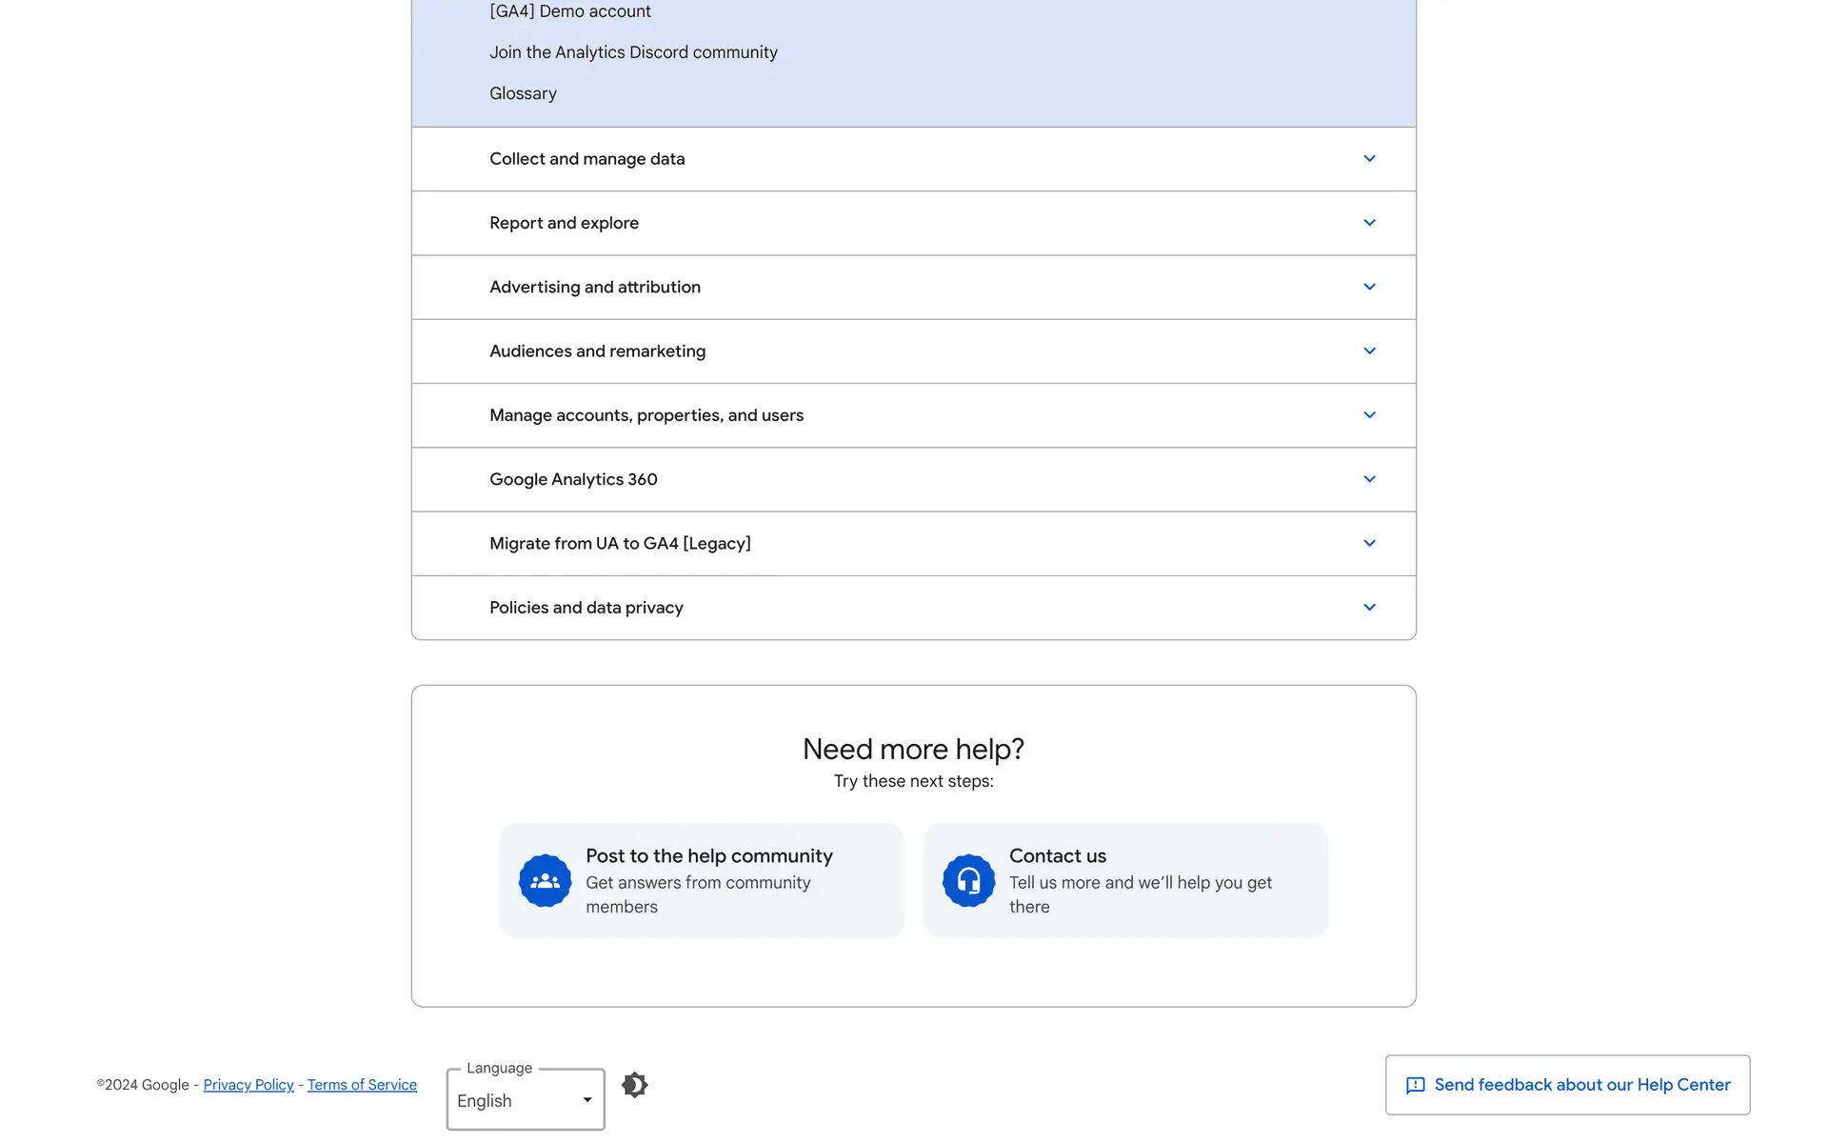Open the Language dropdown set to English
The image size is (1828, 1143).
pyautogui.click(x=525, y=1100)
